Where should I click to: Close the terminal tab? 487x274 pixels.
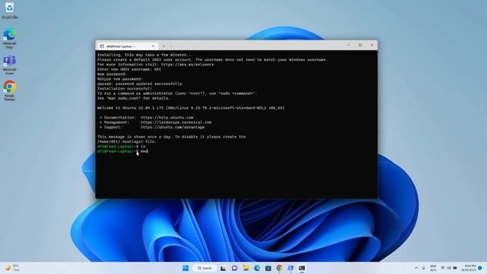click(153, 46)
